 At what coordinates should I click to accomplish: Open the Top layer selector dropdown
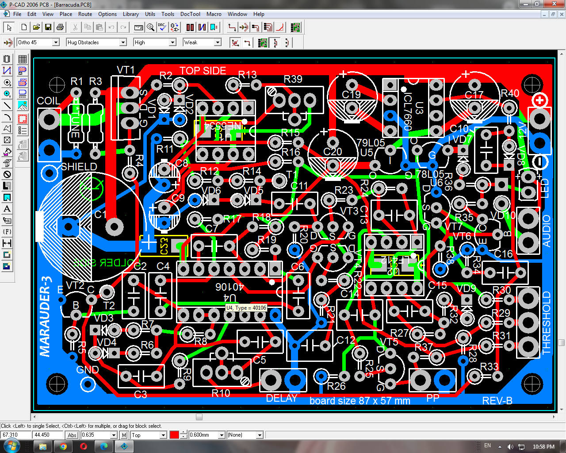[x=163, y=435]
